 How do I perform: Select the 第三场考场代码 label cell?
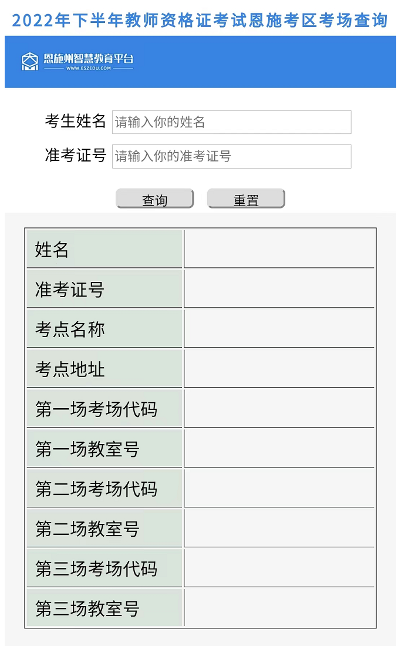(104, 569)
